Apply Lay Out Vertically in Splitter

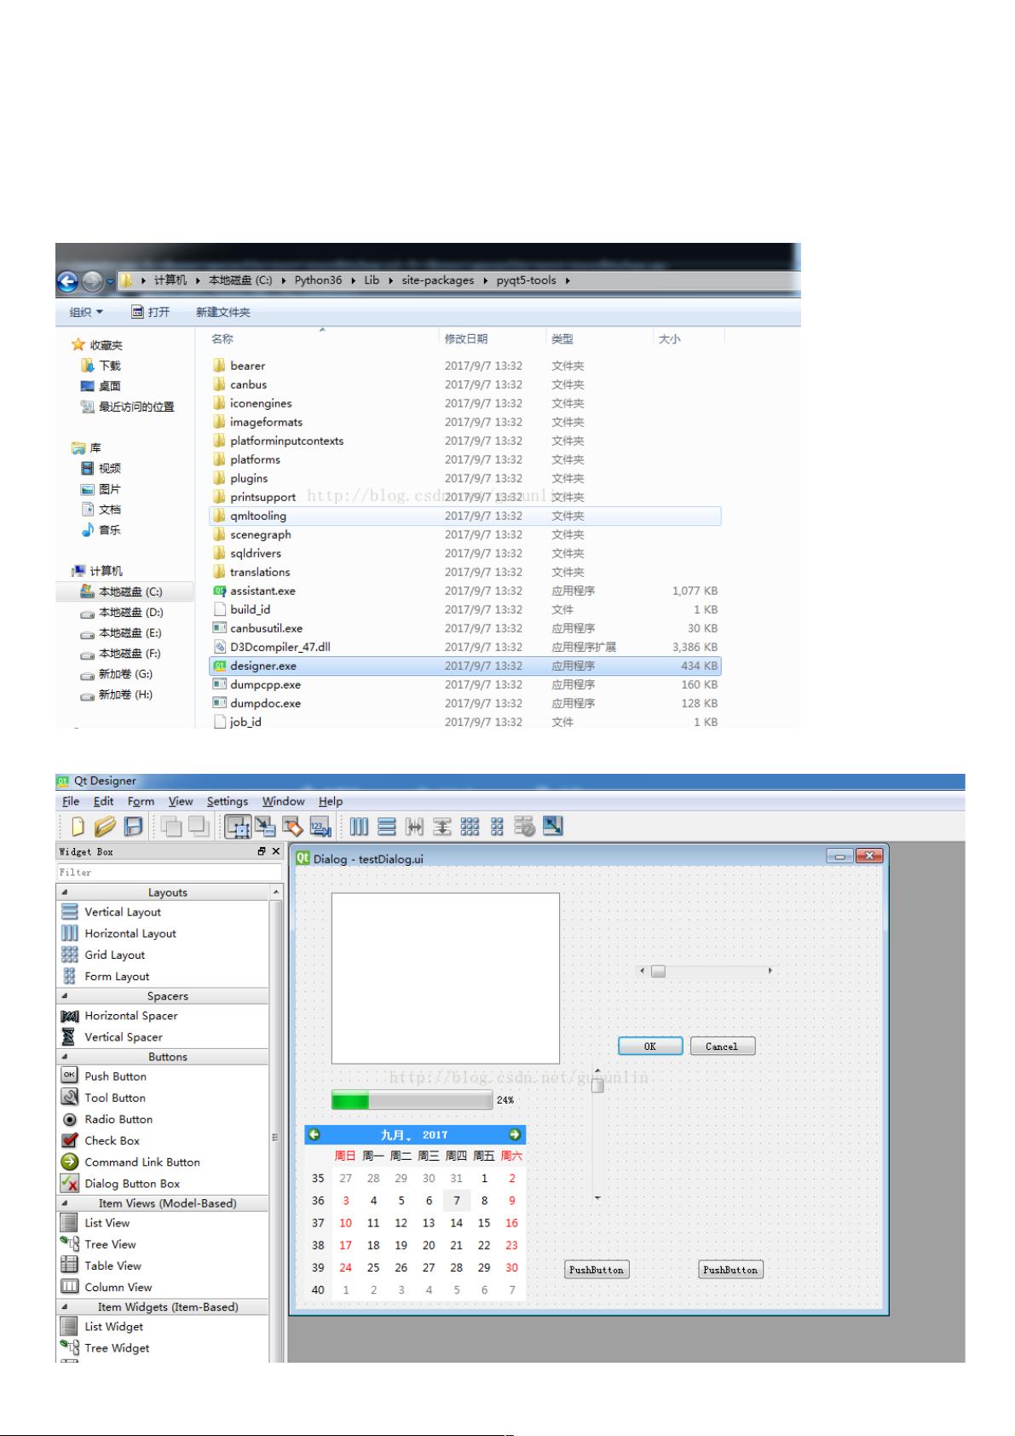[442, 827]
